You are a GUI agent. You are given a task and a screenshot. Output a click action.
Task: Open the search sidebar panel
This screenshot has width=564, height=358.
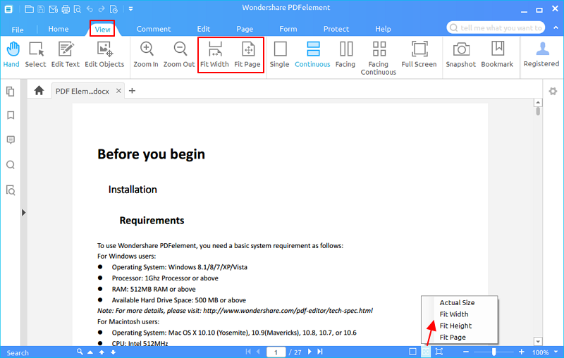[x=11, y=165]
